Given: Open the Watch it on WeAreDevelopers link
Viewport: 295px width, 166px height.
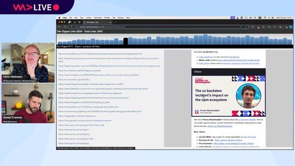Looking at the screenshot, I should tap(219, 126).
